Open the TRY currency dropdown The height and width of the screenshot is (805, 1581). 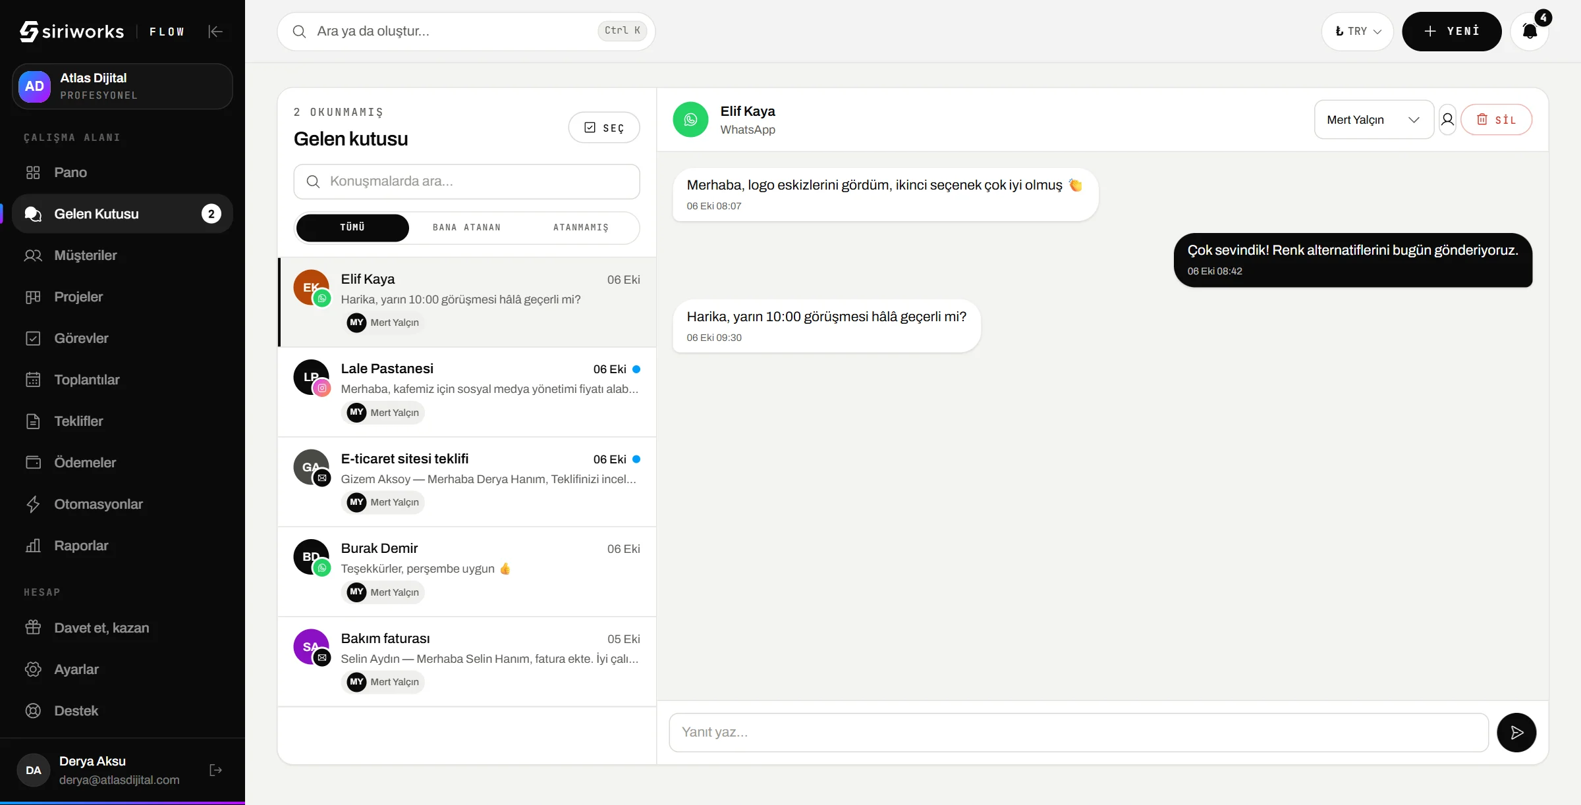click(1358, 31)
